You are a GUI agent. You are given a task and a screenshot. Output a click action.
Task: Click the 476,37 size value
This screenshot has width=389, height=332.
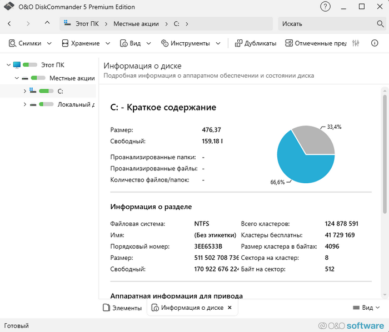(x=211, y=130)
